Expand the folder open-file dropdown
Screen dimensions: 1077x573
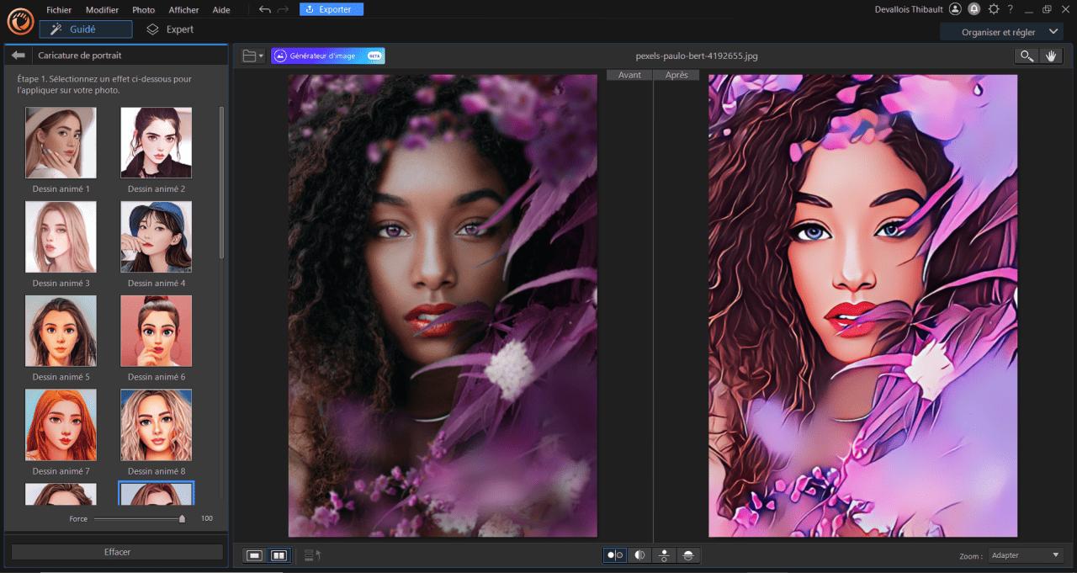tap(252, 56)
